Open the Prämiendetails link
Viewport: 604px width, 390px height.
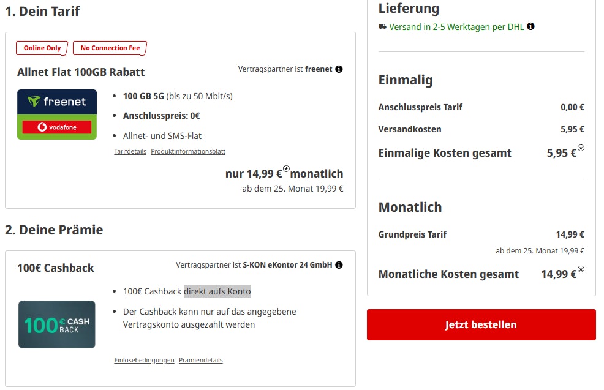click(x=201, y=360)
